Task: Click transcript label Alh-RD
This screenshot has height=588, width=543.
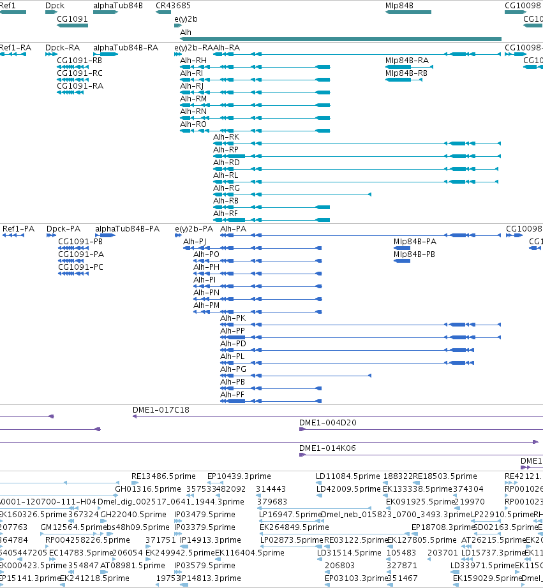Action: tap(227, 163)
